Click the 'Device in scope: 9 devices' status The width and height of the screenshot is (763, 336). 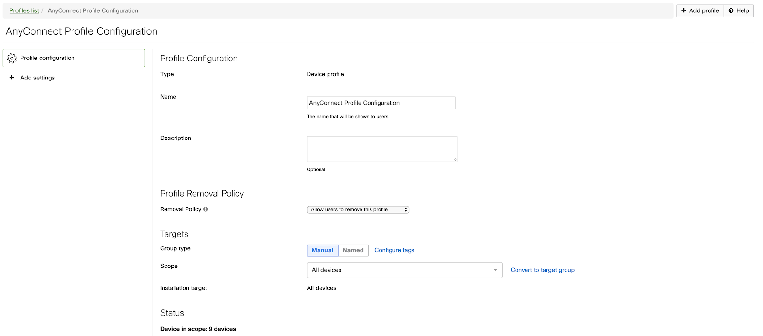pos(198,329)
